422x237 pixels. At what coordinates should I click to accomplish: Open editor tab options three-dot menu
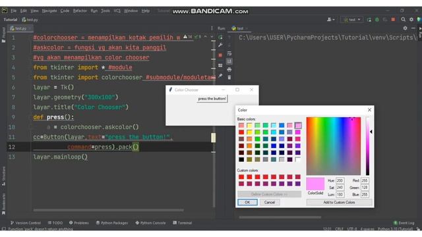(212, 28)
